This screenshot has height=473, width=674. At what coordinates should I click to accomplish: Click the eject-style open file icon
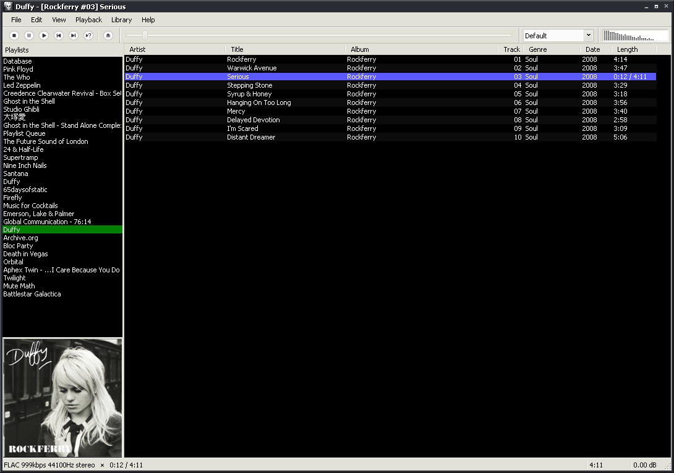click(108, 35)
